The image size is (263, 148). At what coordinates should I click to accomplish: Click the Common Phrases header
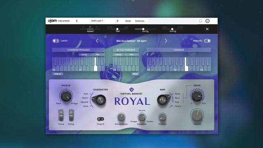click(78, 50)
